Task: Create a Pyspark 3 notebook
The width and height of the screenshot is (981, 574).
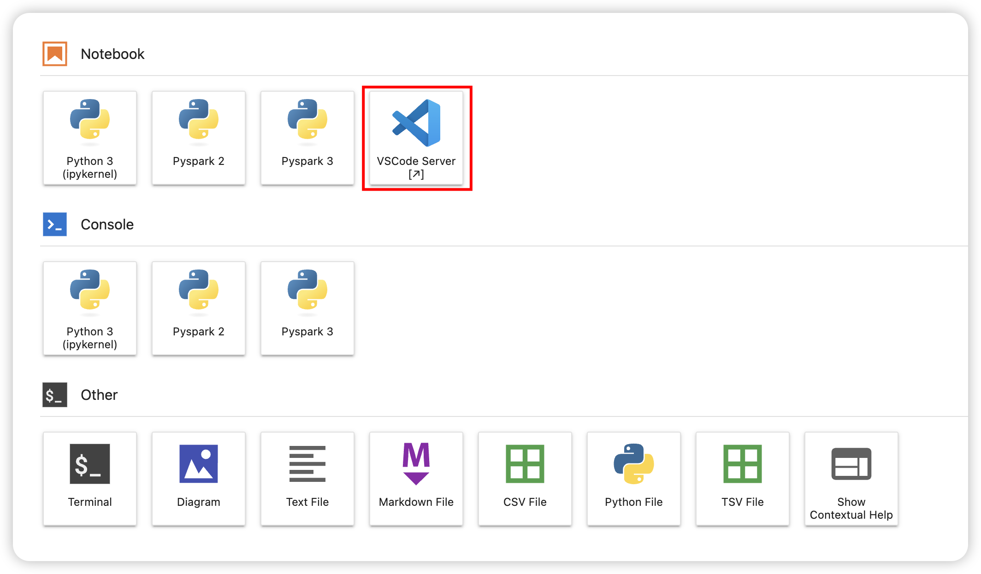Action: (307, 138)
